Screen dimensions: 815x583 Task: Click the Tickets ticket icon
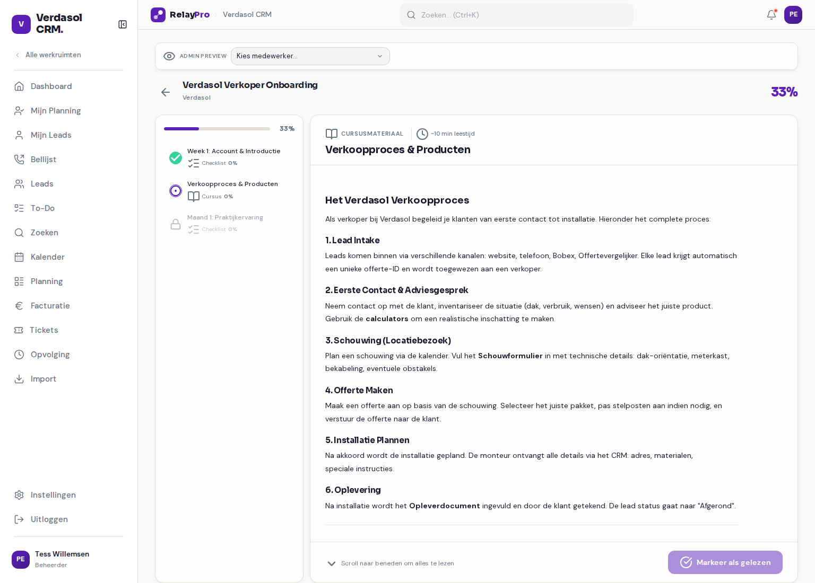(19, 330)
